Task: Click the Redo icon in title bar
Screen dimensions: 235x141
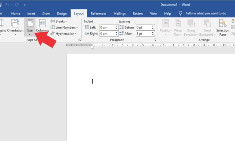Action: click(17, 4)
